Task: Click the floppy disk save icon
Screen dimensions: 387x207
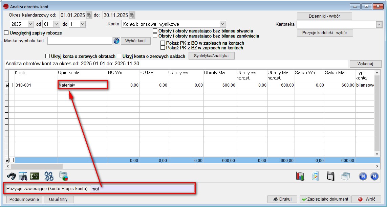Action: (x=330, y=176)
